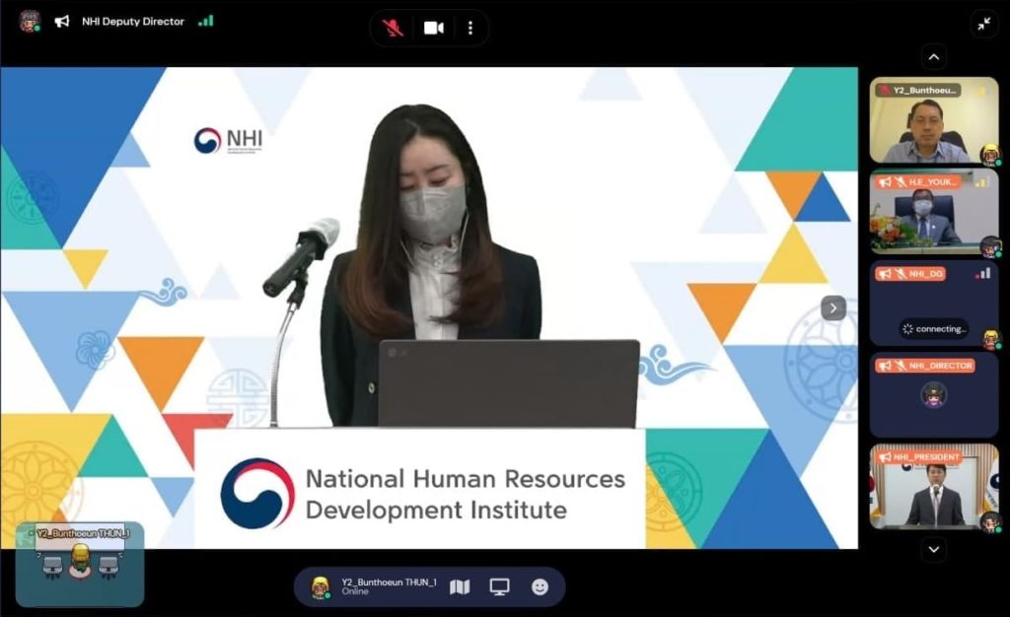The image size is (1010, 617).
Task: Go to the next video with the right arrow
Action: click(x=832, y=308)
